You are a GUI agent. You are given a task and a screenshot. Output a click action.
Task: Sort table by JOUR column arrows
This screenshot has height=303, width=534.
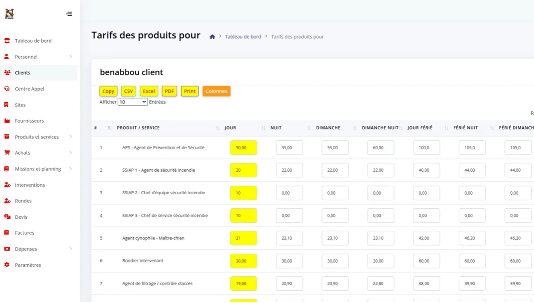pyautogui.click(x=263, y=128)
